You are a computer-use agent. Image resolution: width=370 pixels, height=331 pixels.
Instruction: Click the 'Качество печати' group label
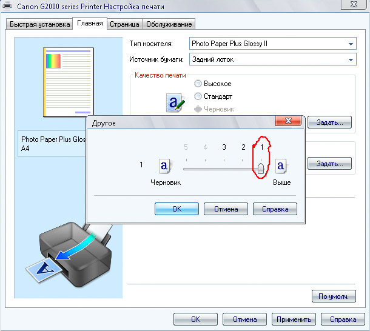[160, 75]
